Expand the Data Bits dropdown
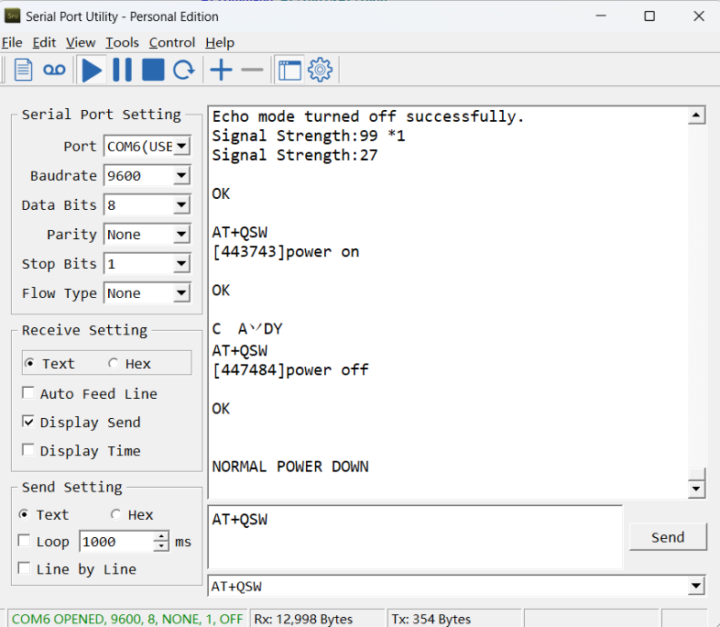 click(x=182, y=204)
